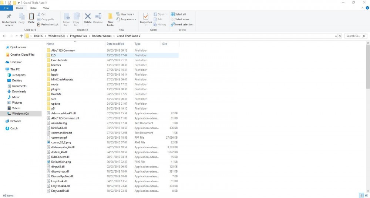370x198 pixels.
Task: Click the search magnifier icon
Action: tap(364, 36)
